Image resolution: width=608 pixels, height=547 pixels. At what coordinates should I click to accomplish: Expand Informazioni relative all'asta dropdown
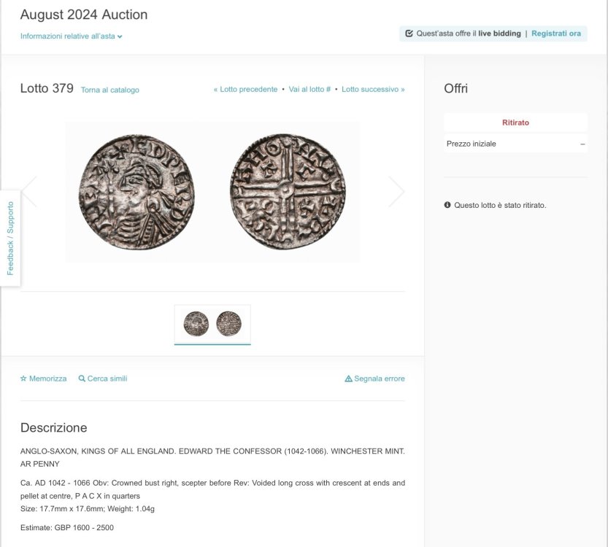click(x=71, y=36)
